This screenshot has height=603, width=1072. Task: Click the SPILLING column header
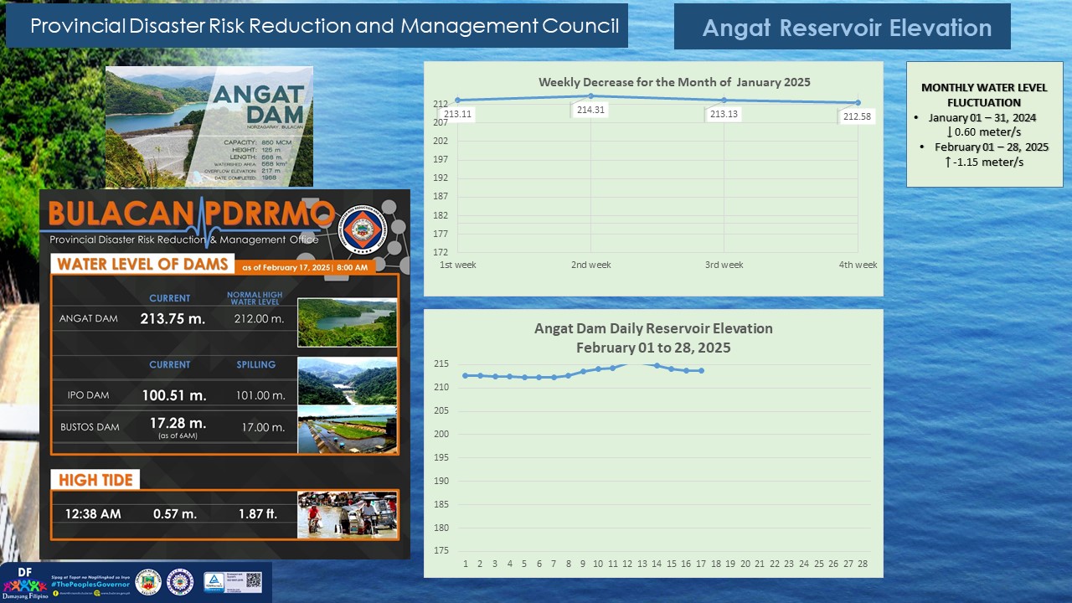point(256,365)
